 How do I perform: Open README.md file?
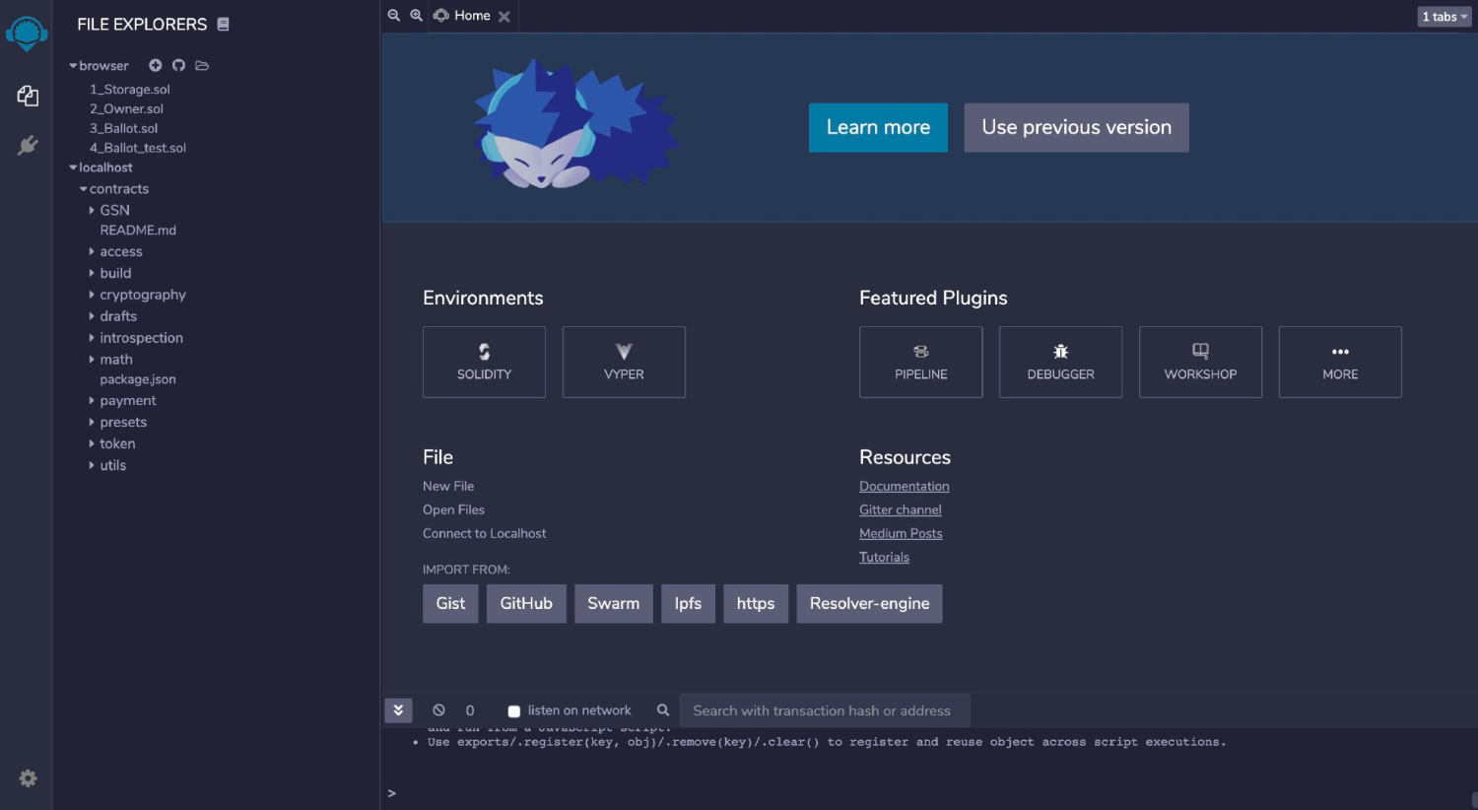coord(138,230)
